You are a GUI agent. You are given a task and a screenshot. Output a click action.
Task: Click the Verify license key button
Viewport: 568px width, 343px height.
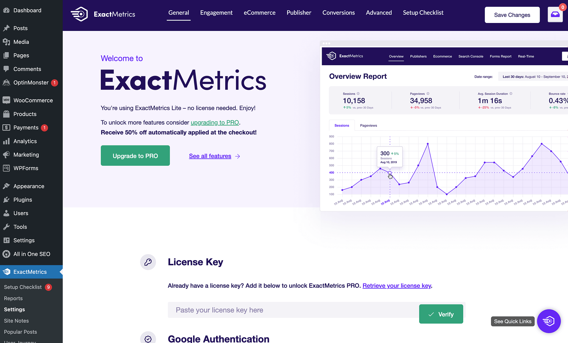[441, 314]
